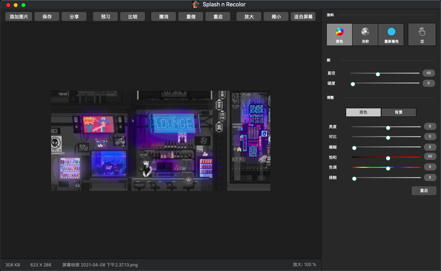Image resolution: width=441 pixels, height=271 pixels.
Task: Click the 预习 preview button
Action: point(105,17)
